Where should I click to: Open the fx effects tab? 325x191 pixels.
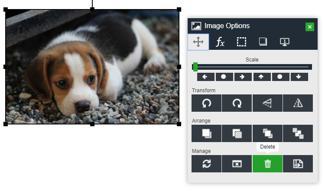click(x=220, y=42)
